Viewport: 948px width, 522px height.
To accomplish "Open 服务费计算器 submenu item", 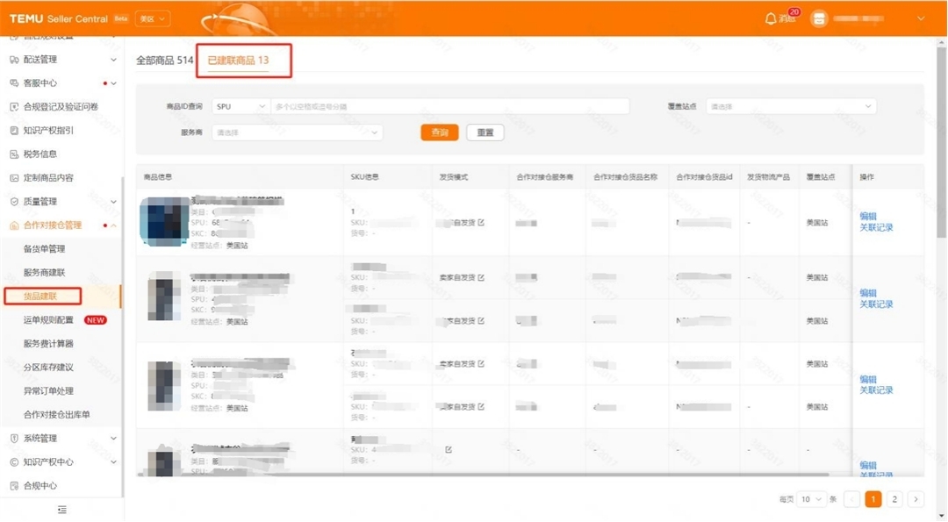I will point(48,343).
